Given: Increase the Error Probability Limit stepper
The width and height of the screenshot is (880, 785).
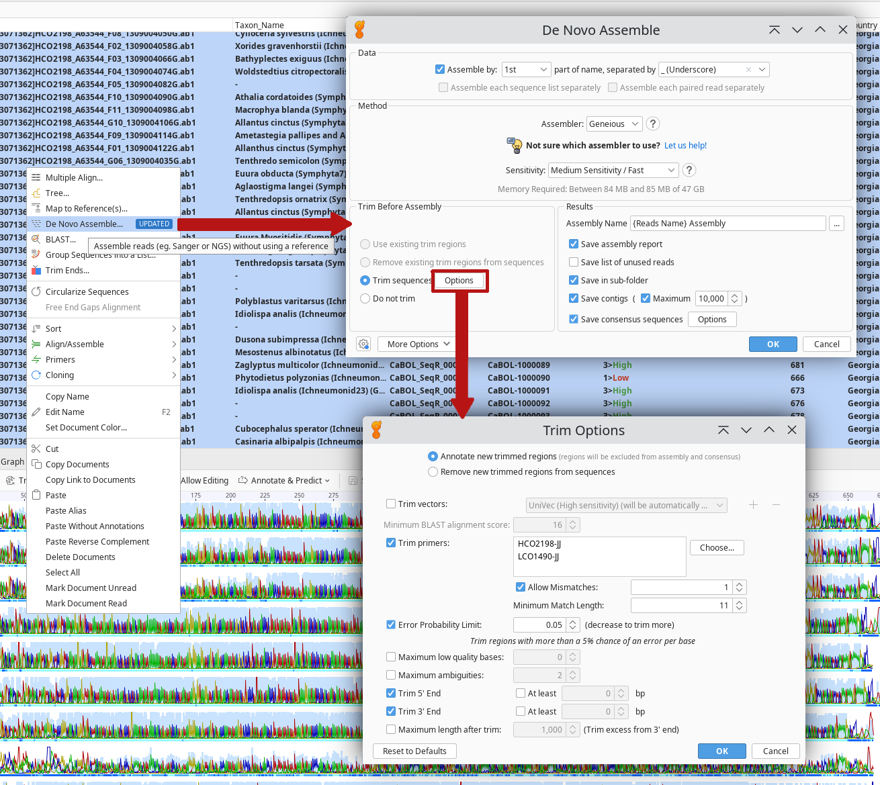Looking at the screenshot, I should (x=573, y=622).
